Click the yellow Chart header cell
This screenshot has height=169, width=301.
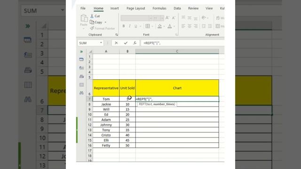point(177,88)
